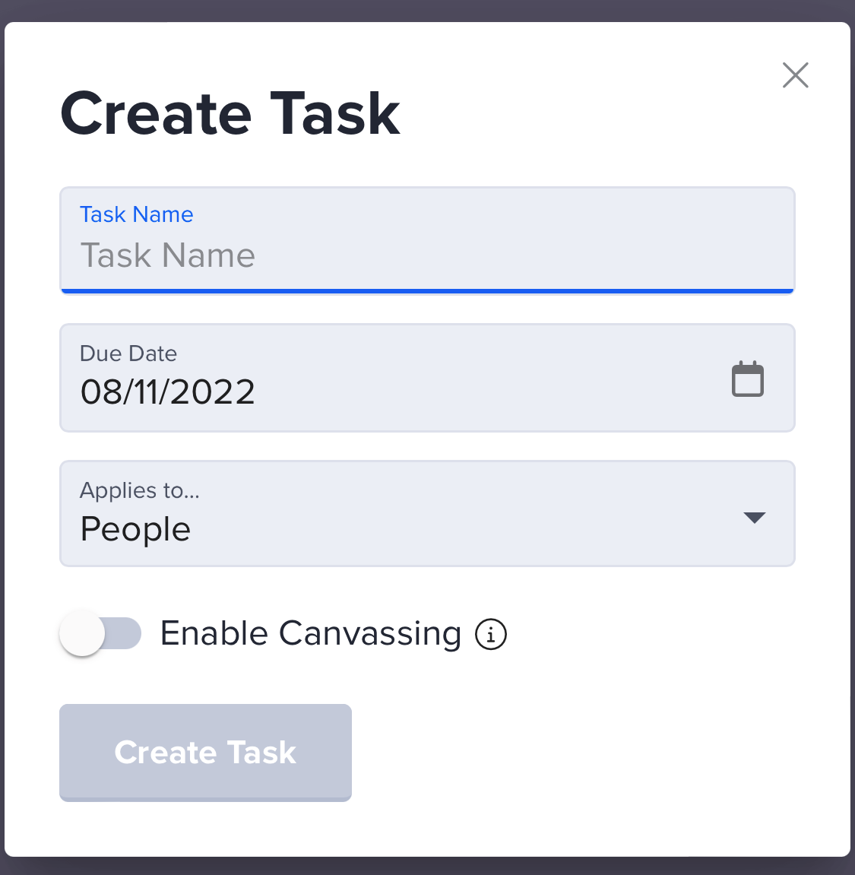Click inside the Task Name input field
Viewport: 855px width, 875px height.
(427, 255)
